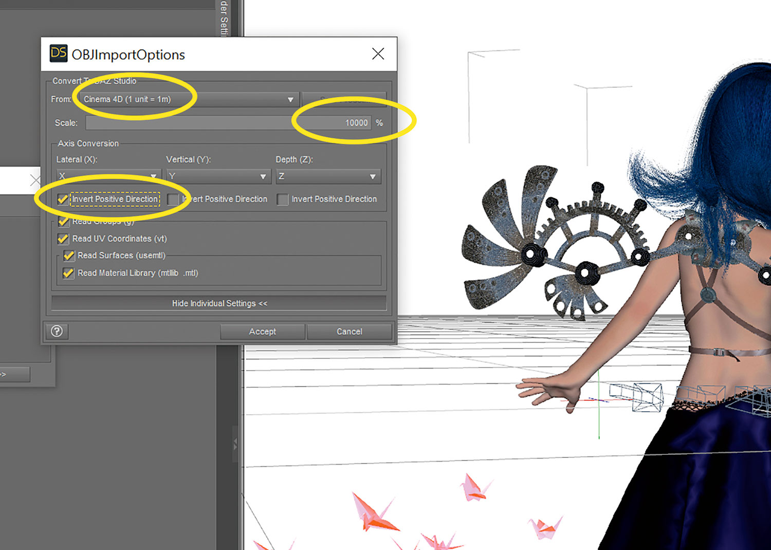Click the Accept button
The height and width of the screenshot is (550, 771).
(x=263, y=332)
